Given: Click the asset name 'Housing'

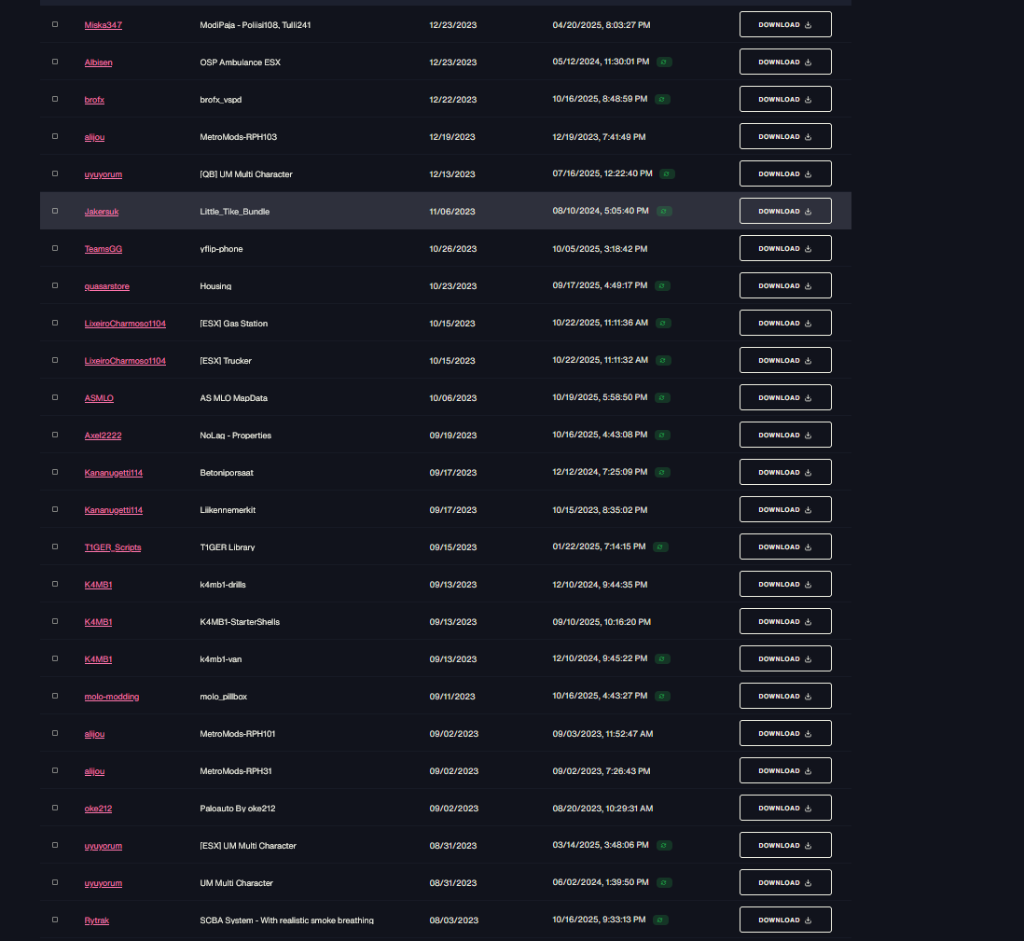Looking at the screenshot, I should [x=215, y=286].
